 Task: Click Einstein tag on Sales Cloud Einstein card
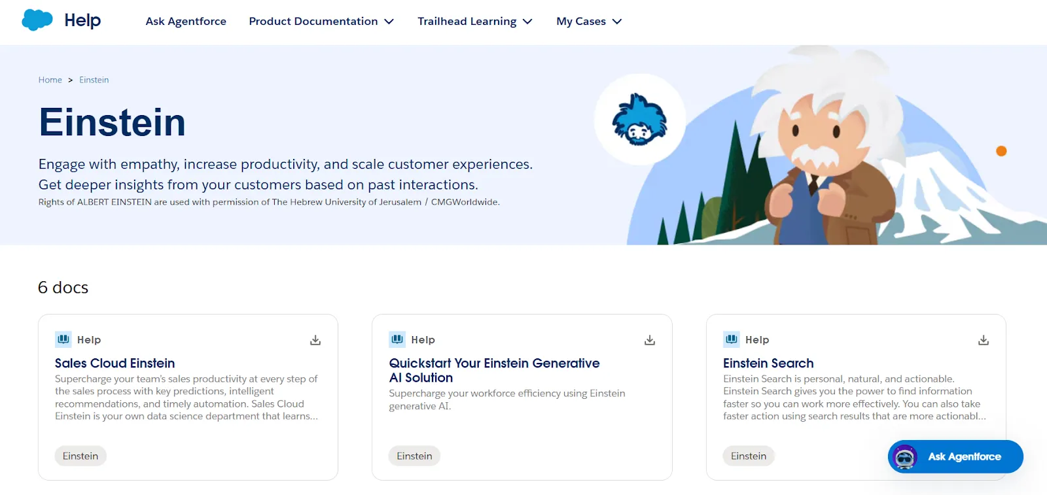80,456
